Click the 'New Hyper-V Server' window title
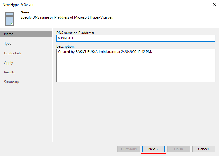 [x=18, y=5]
